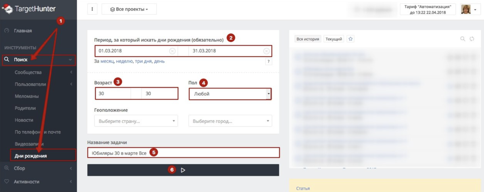484x192 pixels.
Task: Open the Видеозаписи search tool
Action: click(x=29, y=144)
